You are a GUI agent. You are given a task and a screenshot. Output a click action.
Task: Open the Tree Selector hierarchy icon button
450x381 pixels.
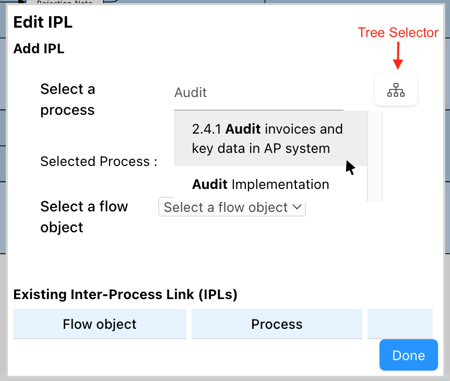[x=396, y=90]
